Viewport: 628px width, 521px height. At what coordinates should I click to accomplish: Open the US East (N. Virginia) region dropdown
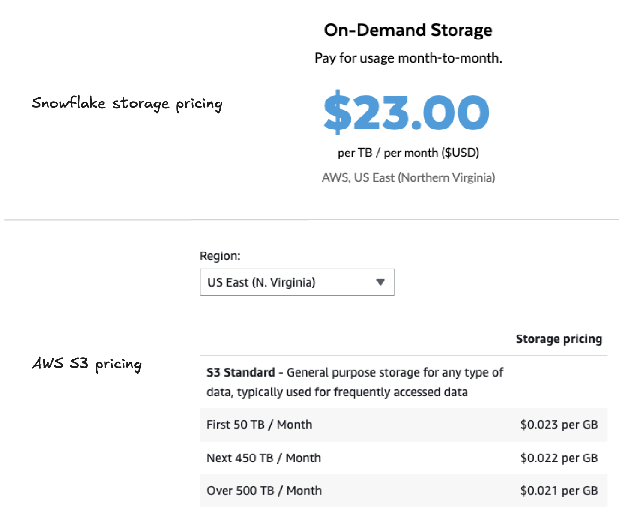[297, 282]
